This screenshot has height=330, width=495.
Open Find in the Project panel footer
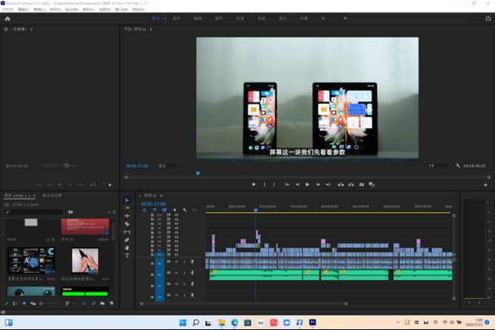coord(93,303)
